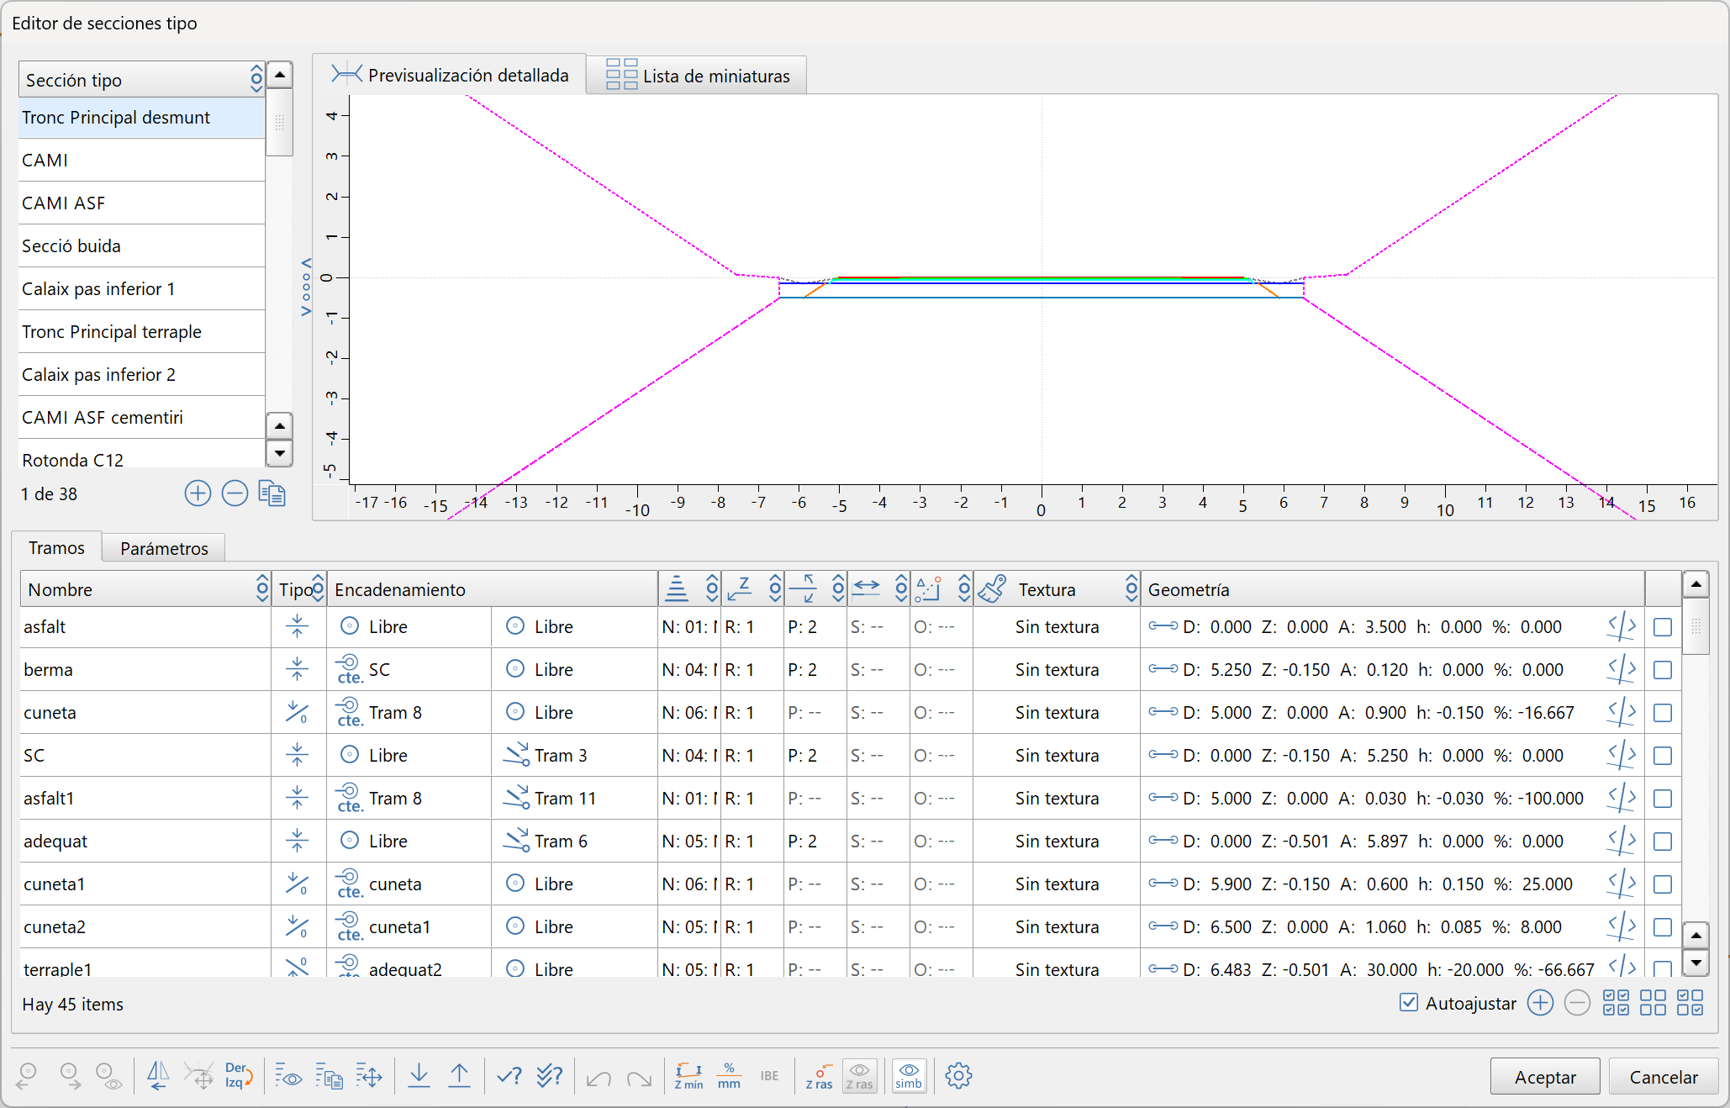Viewport: 1730px width, 1108px height.
Task: Click the Der/Izq swap sides icon
Action: click(238, 1075)
